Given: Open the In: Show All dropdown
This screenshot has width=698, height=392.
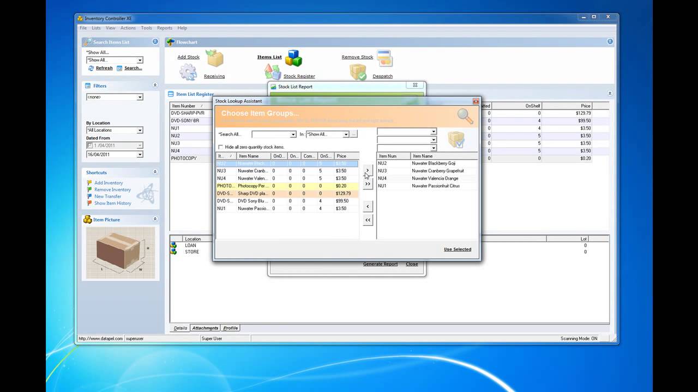Looking at the screenshot, I should (346, 134).
